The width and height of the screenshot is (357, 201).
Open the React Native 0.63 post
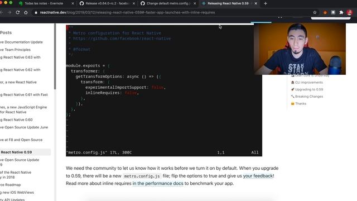[20, 57]
